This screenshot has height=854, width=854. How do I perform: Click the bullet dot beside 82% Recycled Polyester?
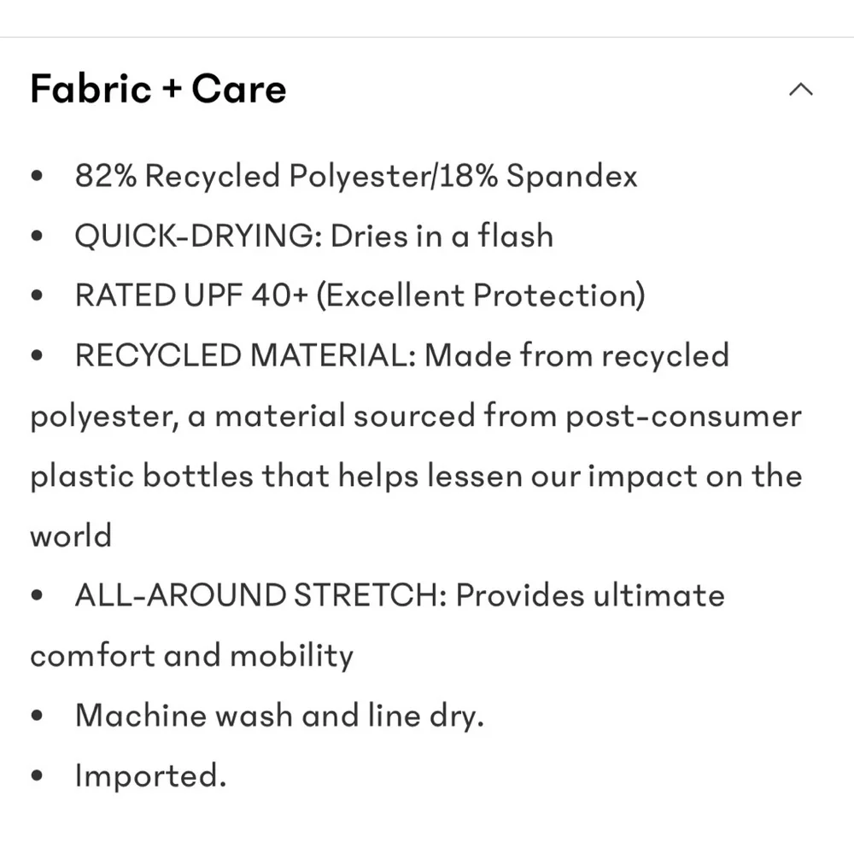click(x=37, y=176)
